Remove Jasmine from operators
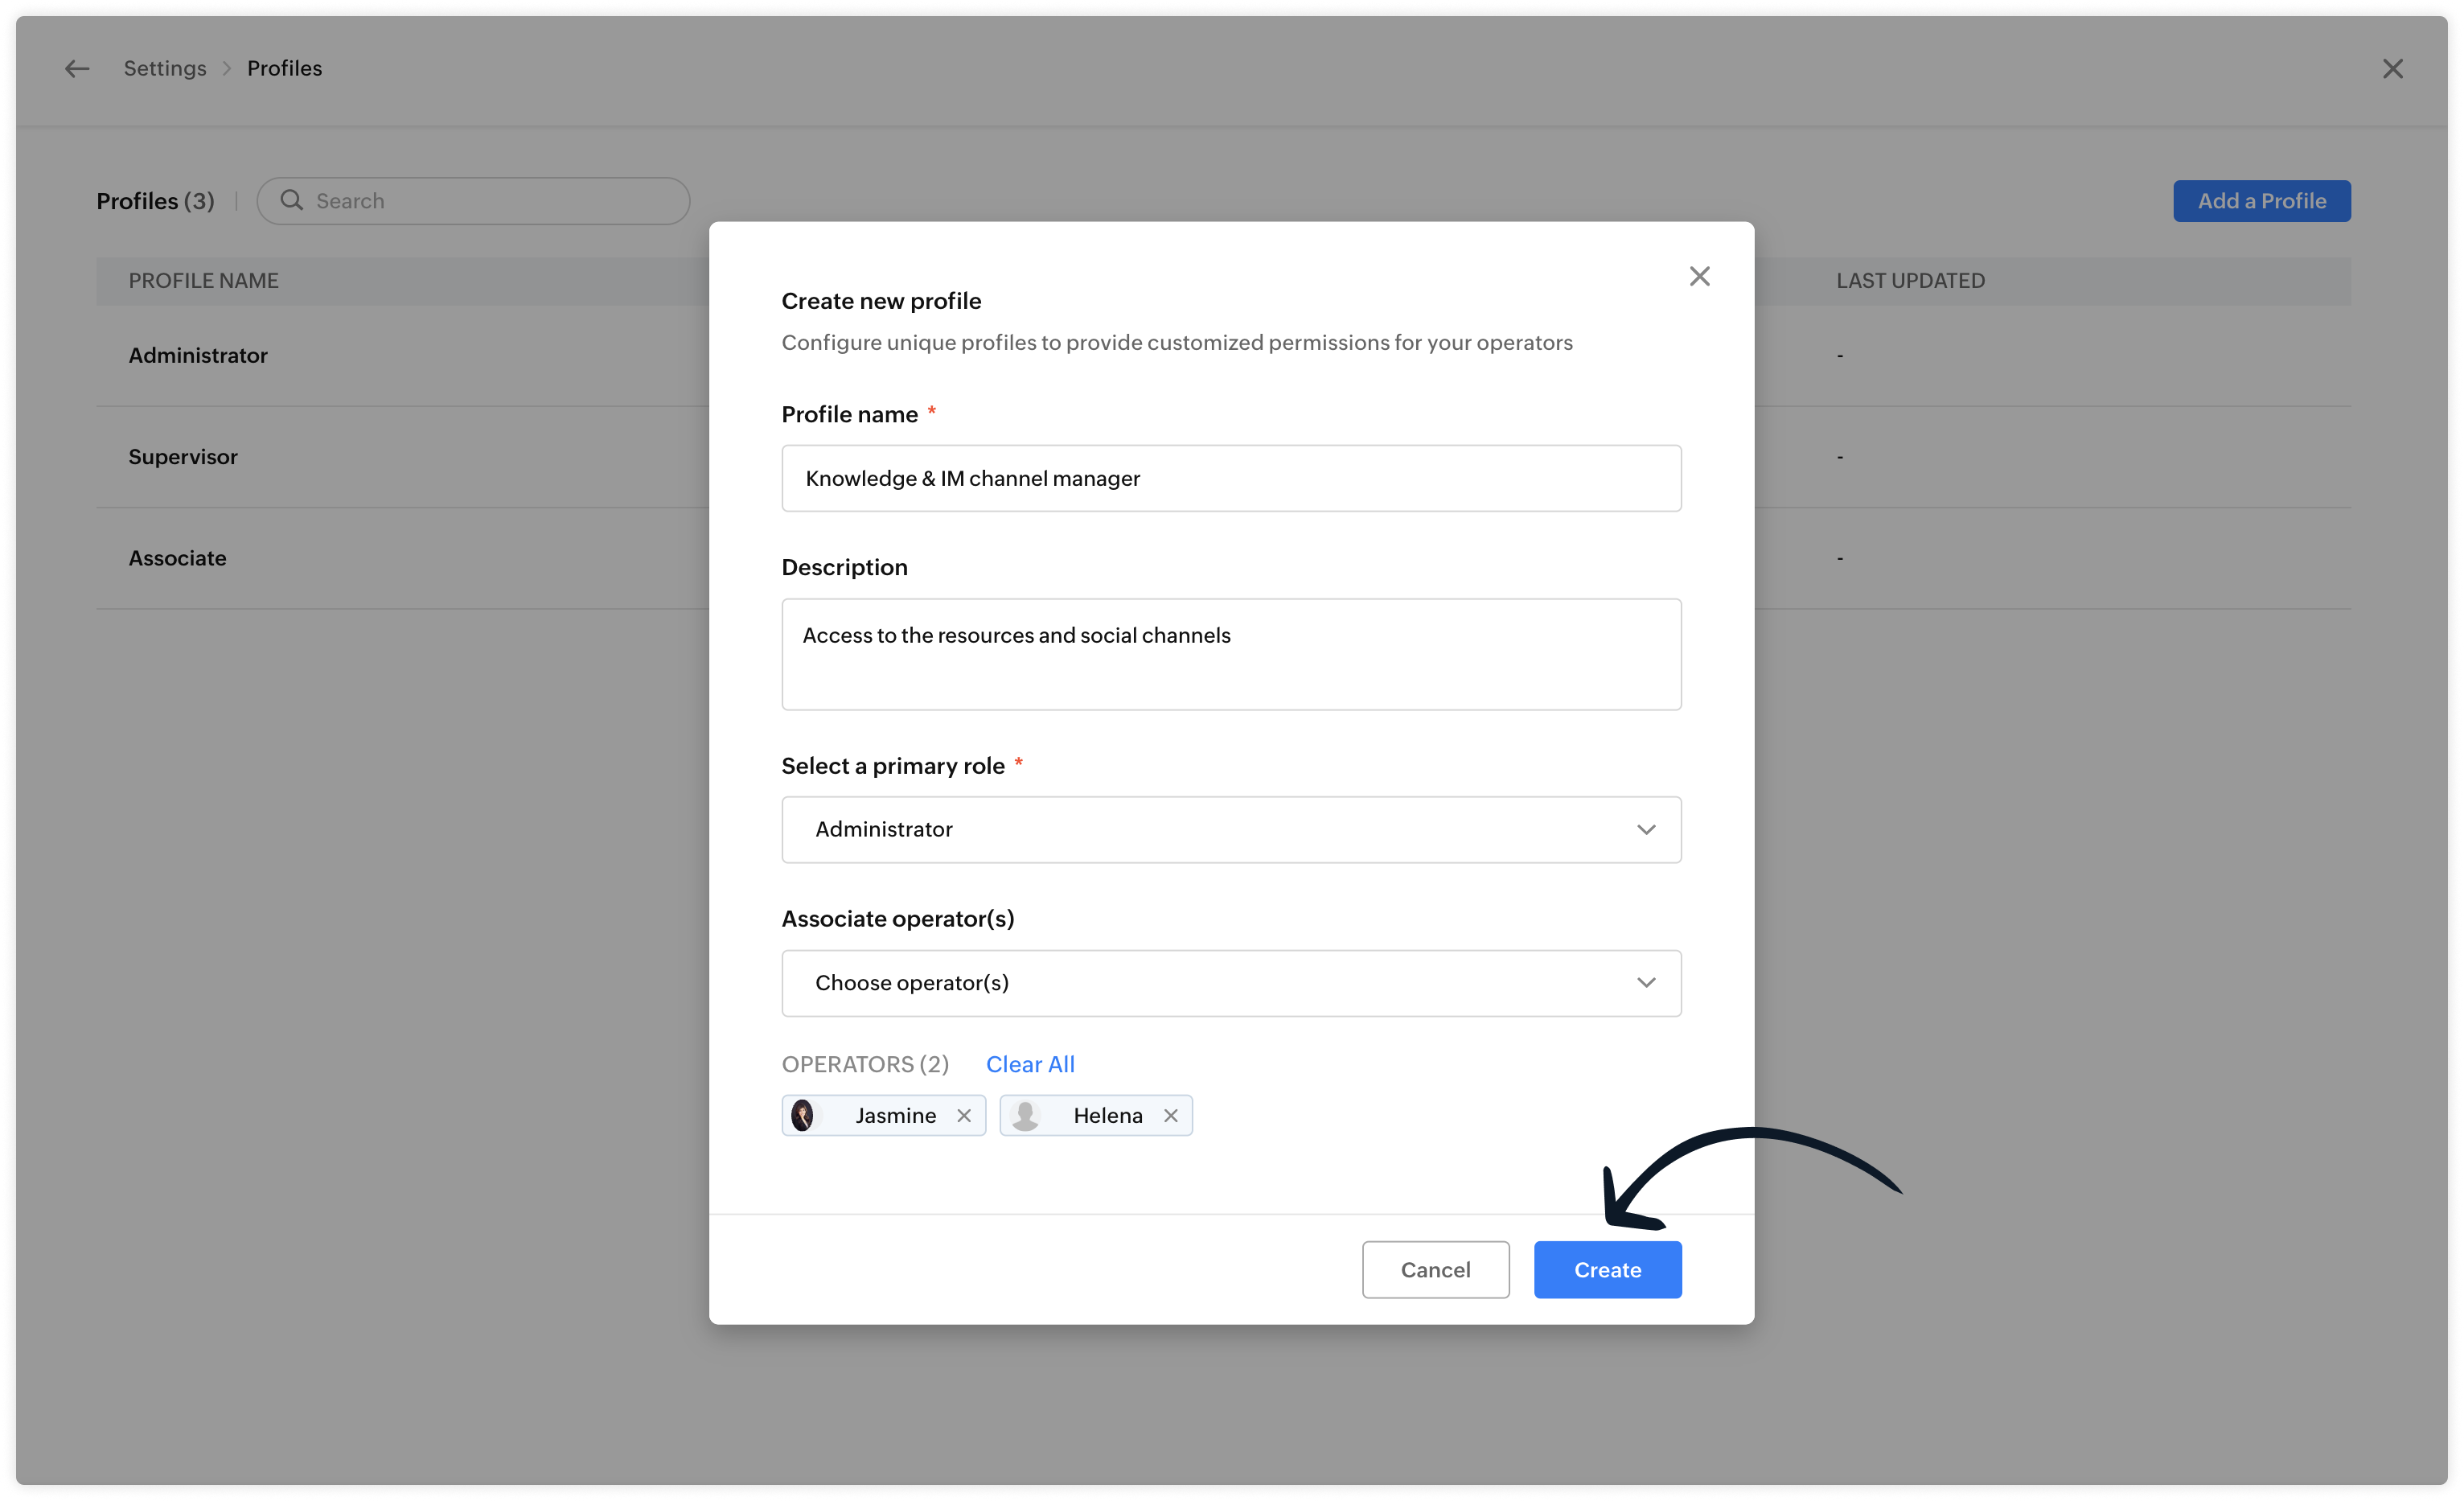The width and height of the screenshot is (2464, 1501). (964, 1115)
